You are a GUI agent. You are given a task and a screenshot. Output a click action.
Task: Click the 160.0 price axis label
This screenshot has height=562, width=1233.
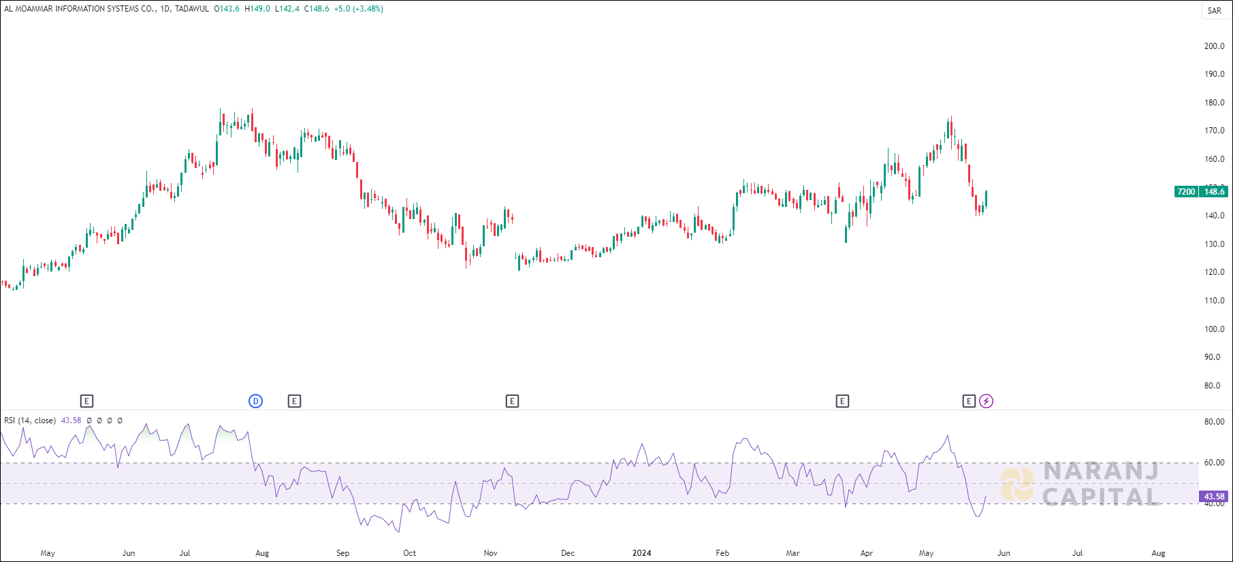(x=1214, y=159)
